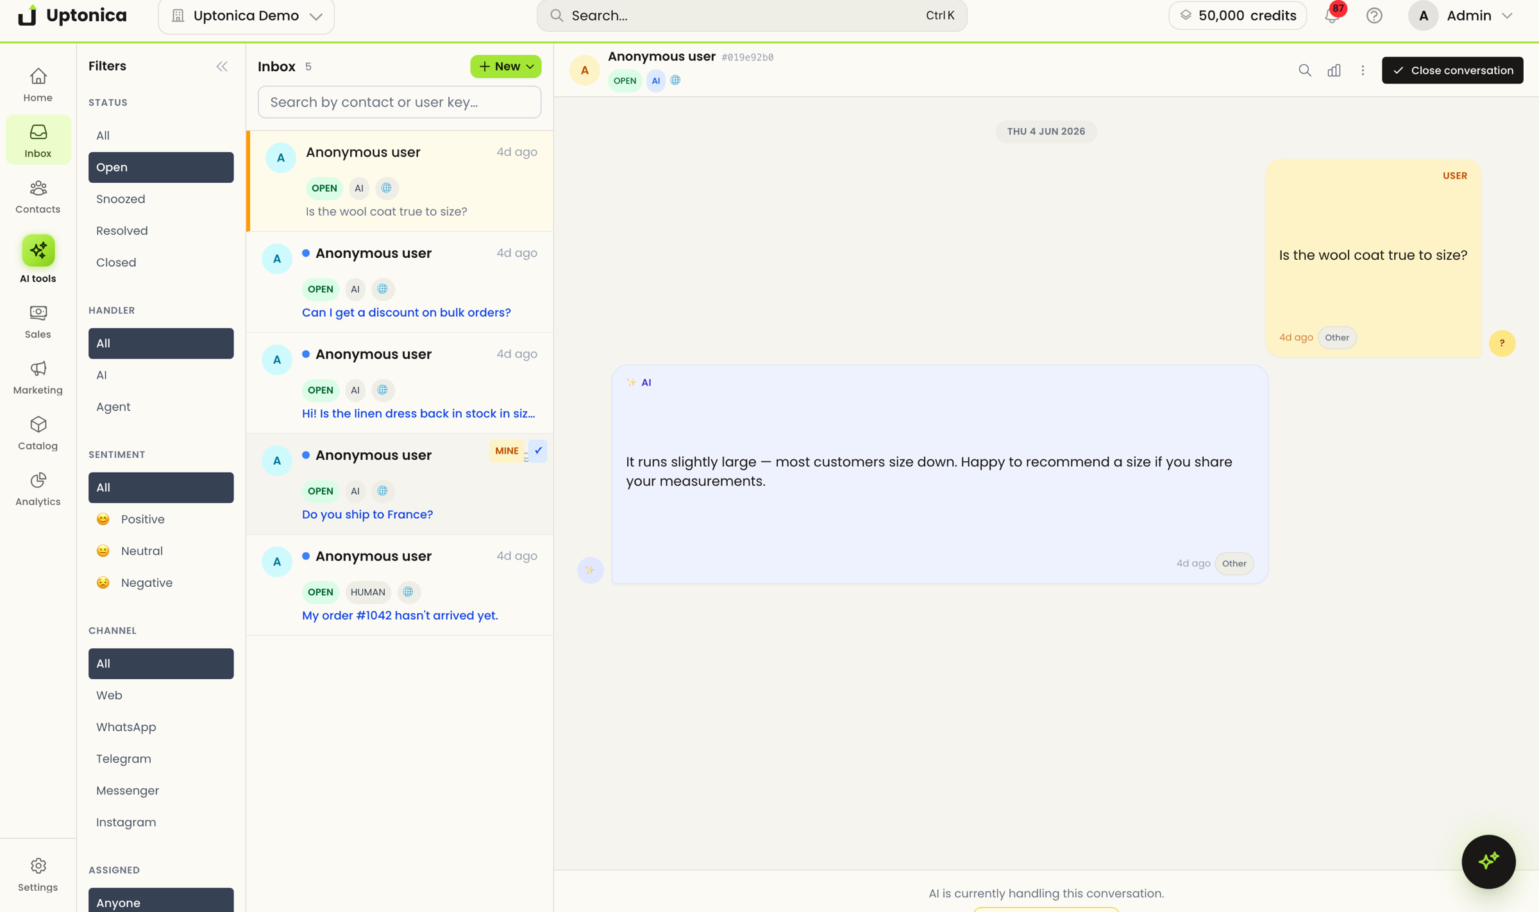1539x912 pixels.
Task: Filter status by Snoozed
Action: point(161,199)
